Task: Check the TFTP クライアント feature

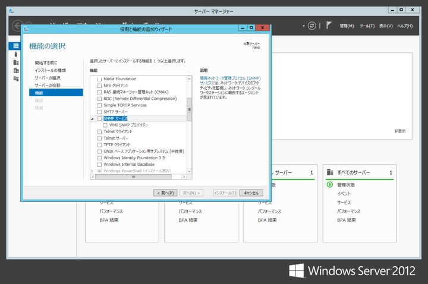Action: (99, 145)
